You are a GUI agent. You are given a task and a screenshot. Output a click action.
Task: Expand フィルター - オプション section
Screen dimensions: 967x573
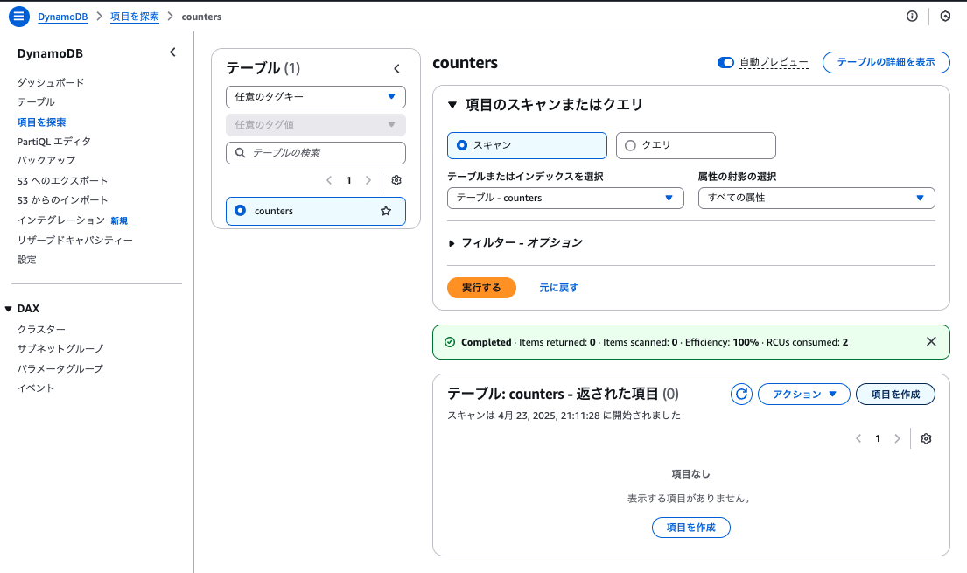[452, 243]
